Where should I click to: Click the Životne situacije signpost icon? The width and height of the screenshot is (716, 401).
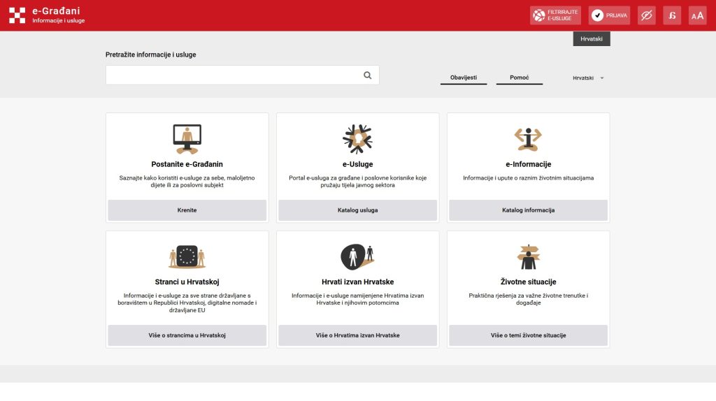(528, 256)
